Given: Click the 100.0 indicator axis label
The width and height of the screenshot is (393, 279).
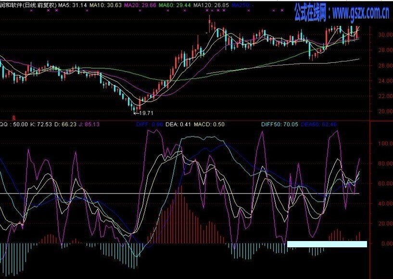Looking at the screenshot, I should [385, 144].
